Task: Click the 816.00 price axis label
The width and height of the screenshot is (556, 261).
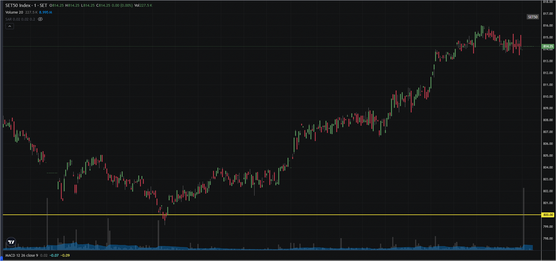Action: pos(548,25)
